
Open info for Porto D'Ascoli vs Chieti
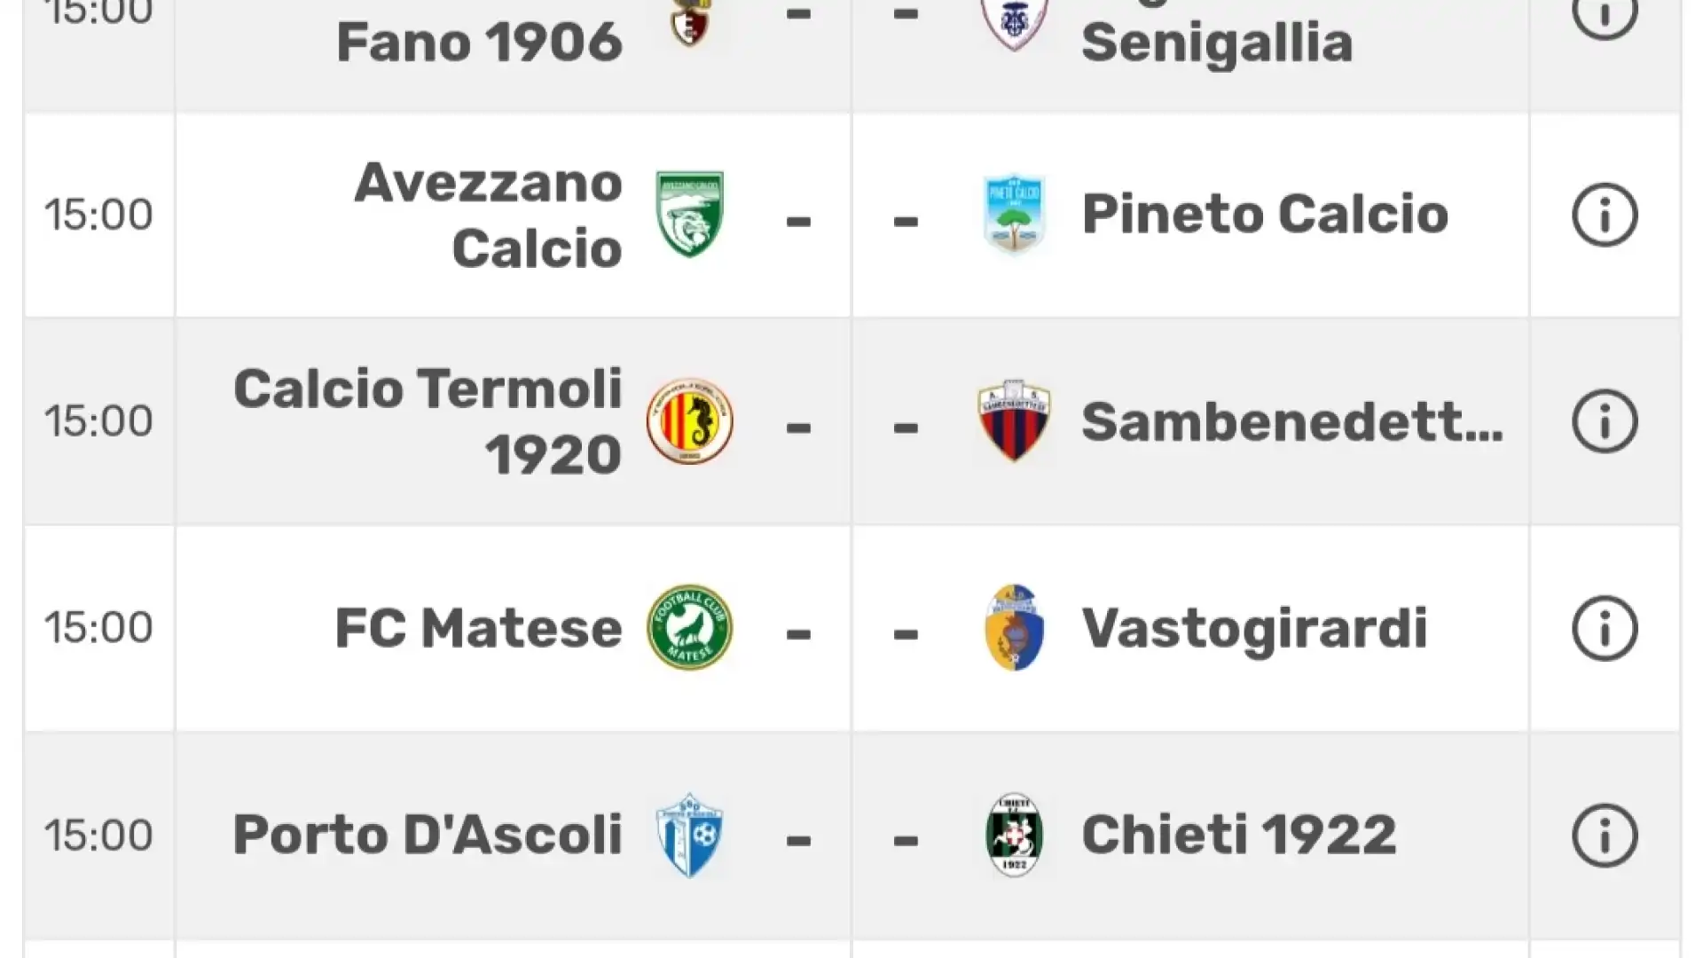(1605, 836)
